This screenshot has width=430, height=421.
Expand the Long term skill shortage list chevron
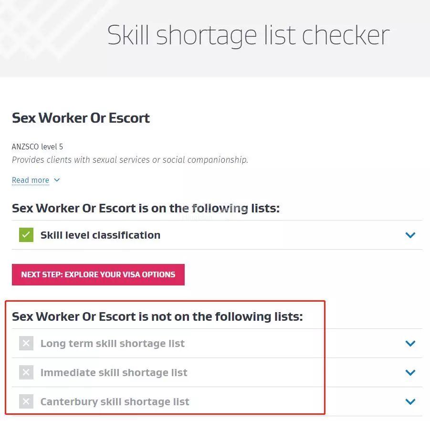coord(410,343)
